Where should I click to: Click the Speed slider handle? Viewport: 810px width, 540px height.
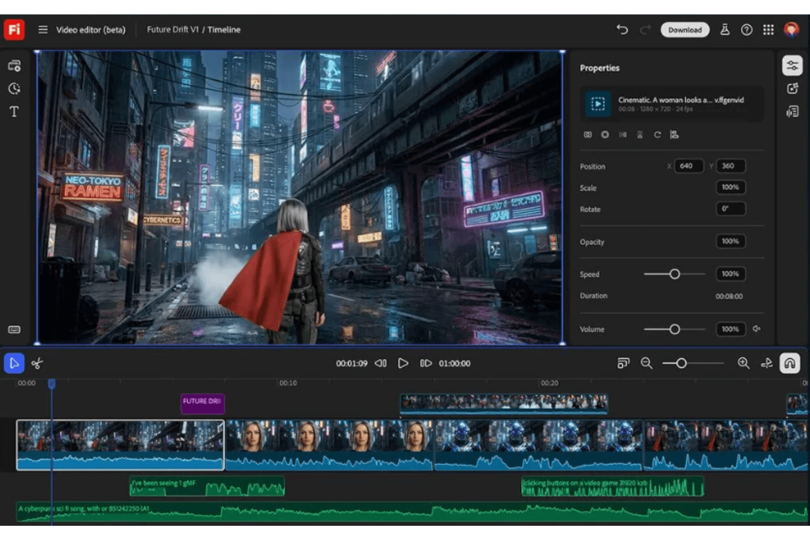[x=675, y=274]
